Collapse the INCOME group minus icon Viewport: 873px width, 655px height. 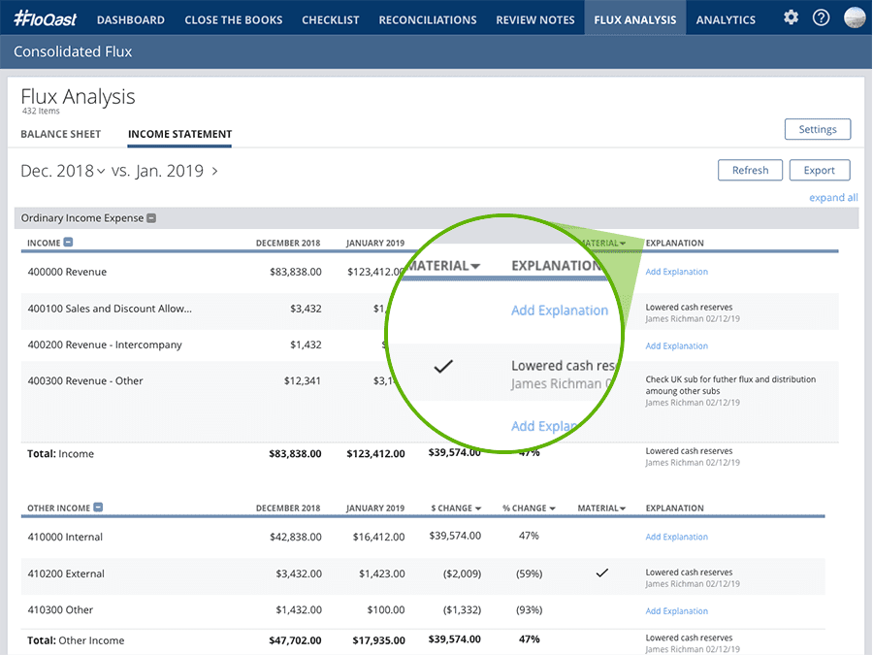click(x=68, y=243)
